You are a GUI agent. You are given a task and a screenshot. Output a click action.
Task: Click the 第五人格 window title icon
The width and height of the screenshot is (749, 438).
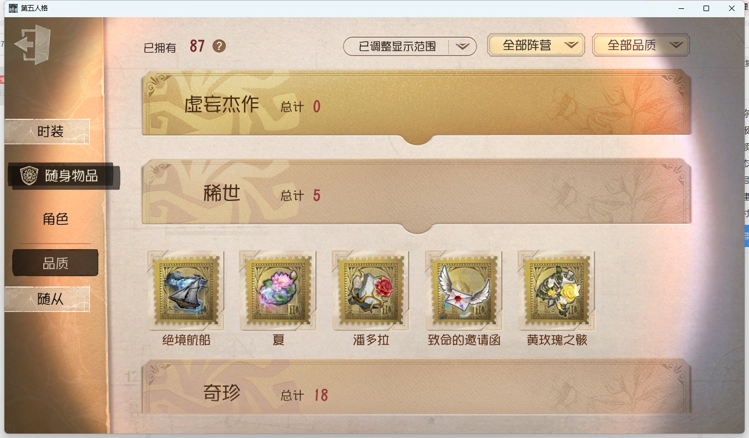pos(13,8)
